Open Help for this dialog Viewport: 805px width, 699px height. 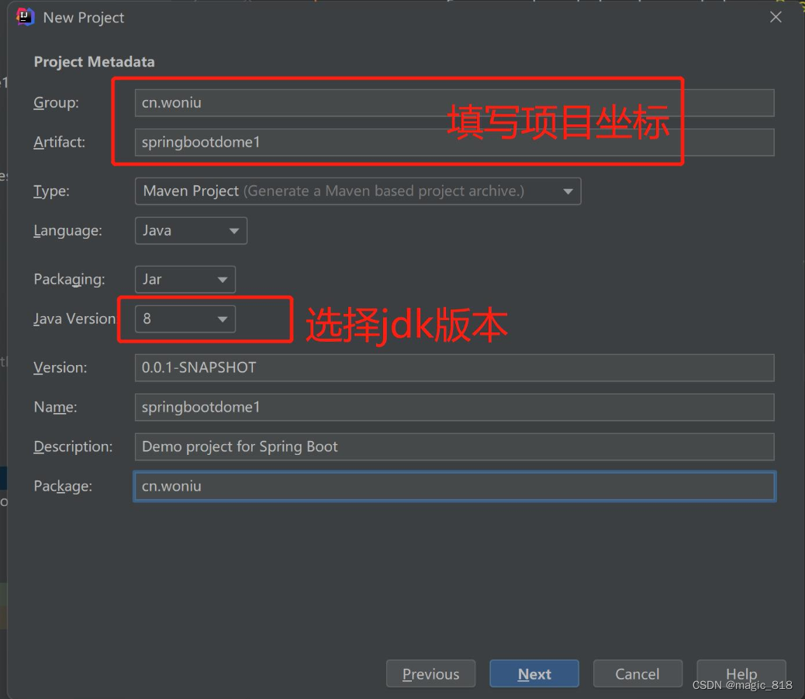click(x=741, y=674)
